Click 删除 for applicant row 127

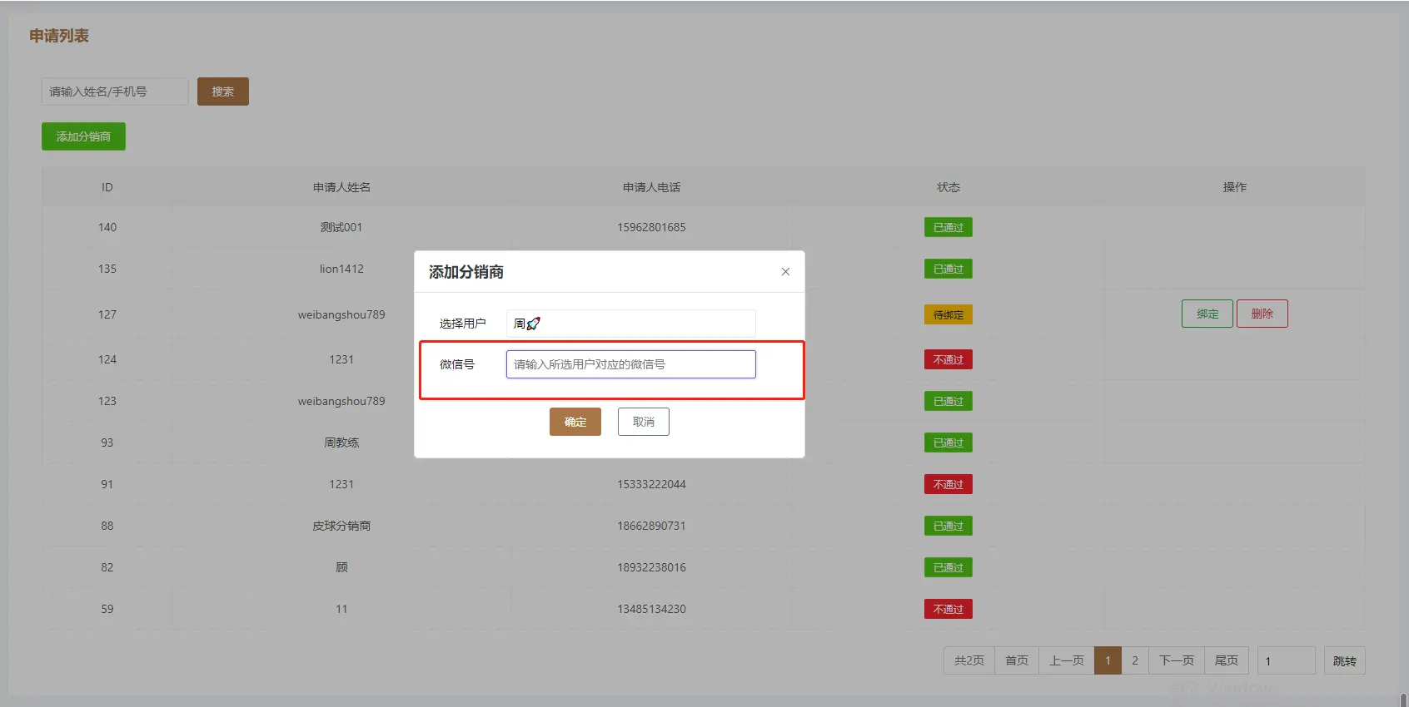click(x=1262, y=314)
